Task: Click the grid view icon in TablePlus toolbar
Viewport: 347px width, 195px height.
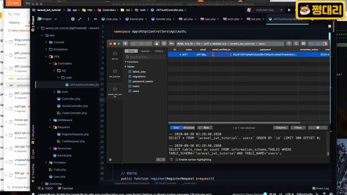Action: [x=304, y=43]
